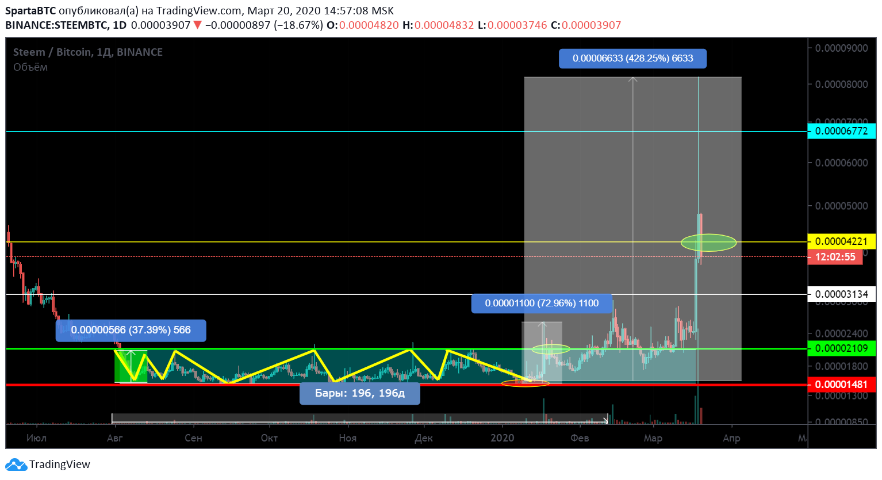The image size is (882, 480).
Task: Click the yellow 0.00004221 price level tag
Action: 842,241
